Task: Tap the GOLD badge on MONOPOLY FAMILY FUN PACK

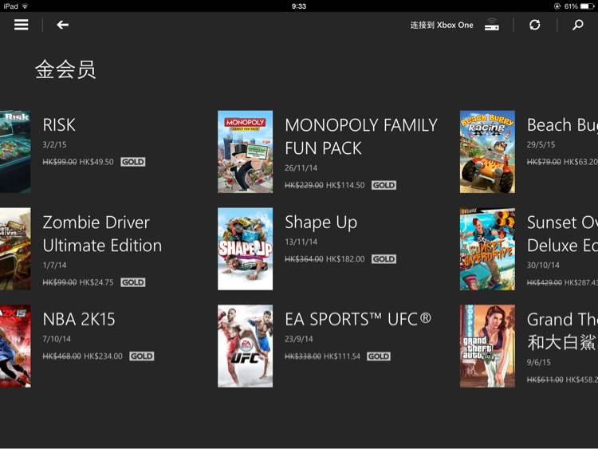Action: pyautogui.click(x=384, y=185)
